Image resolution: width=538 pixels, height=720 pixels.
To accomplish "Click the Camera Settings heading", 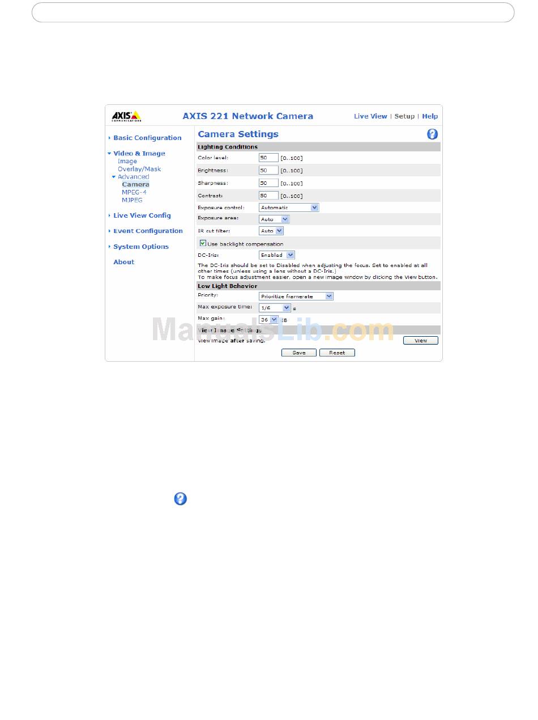I will coord(238,134).
